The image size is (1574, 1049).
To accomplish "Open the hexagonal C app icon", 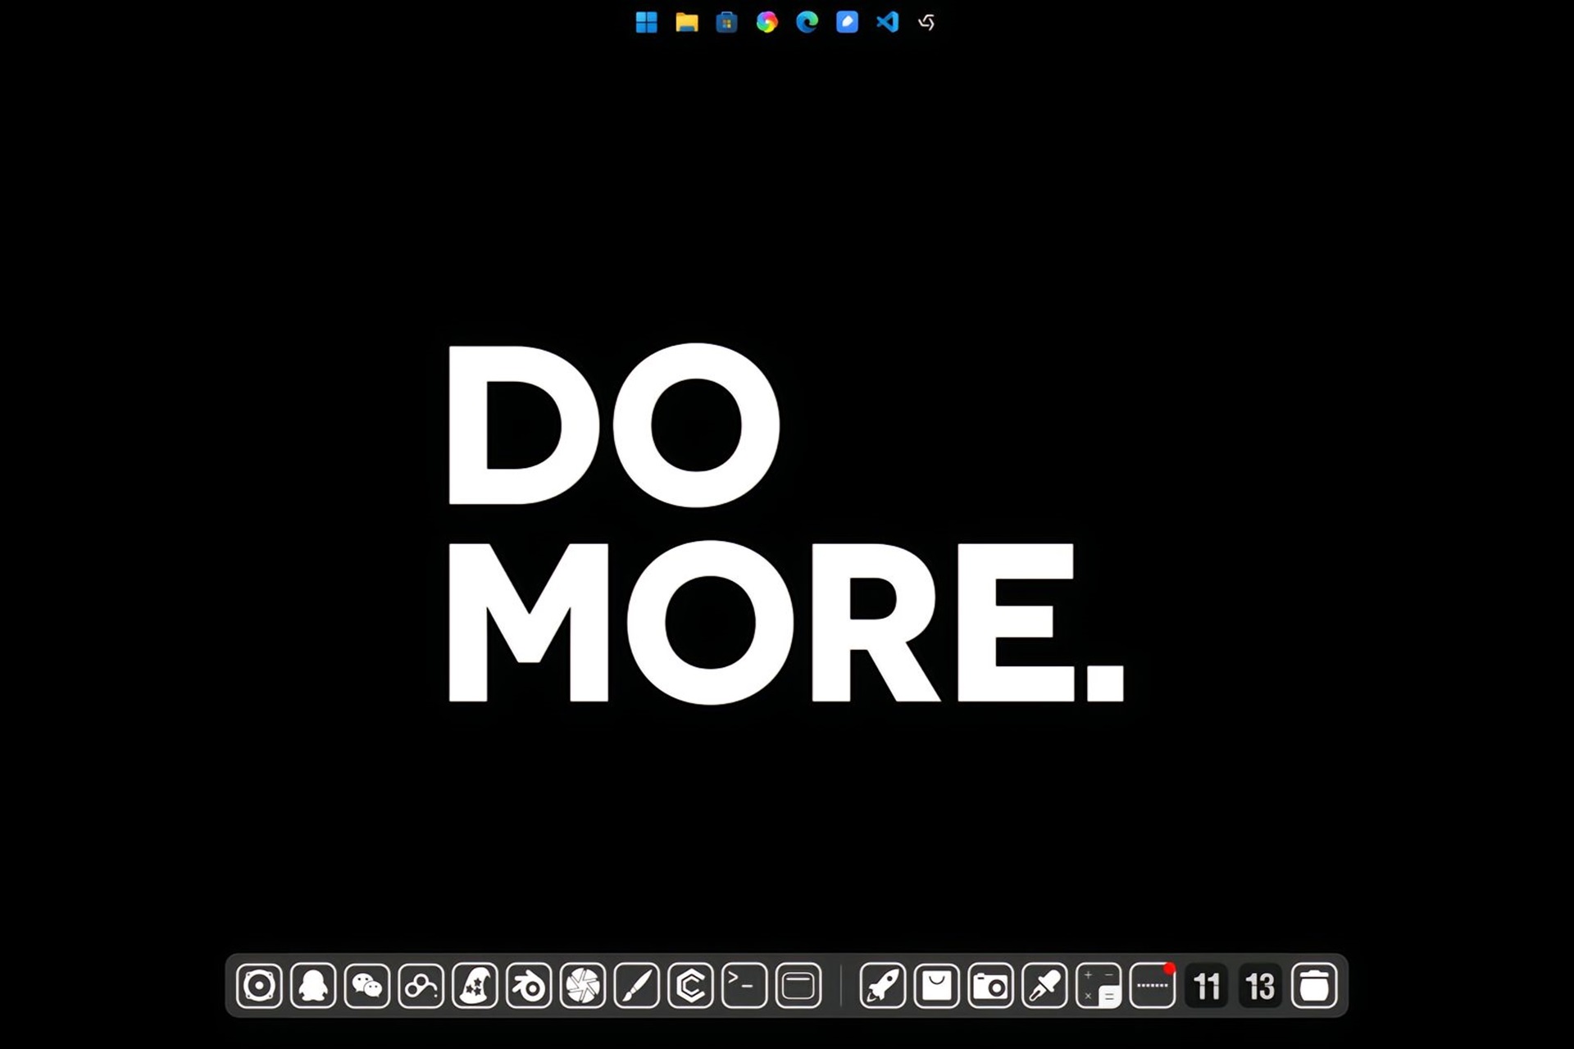I will (690, 985).
